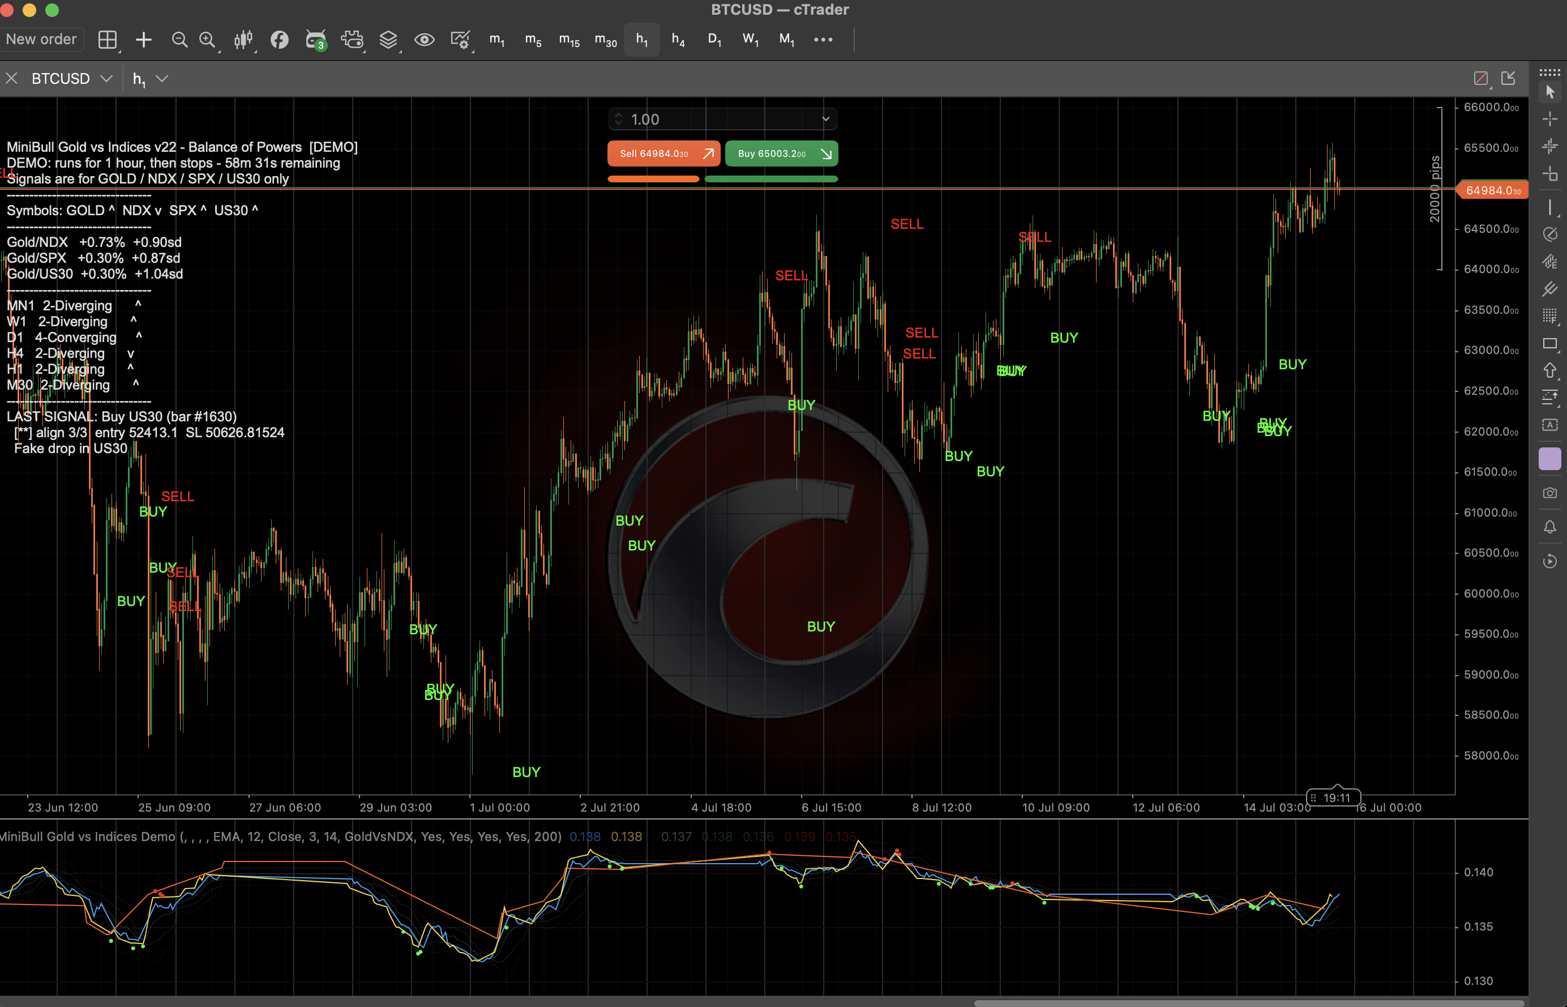Close the BTCUSD chart tab
The image size is (1567, 1007).
point(11,79)
